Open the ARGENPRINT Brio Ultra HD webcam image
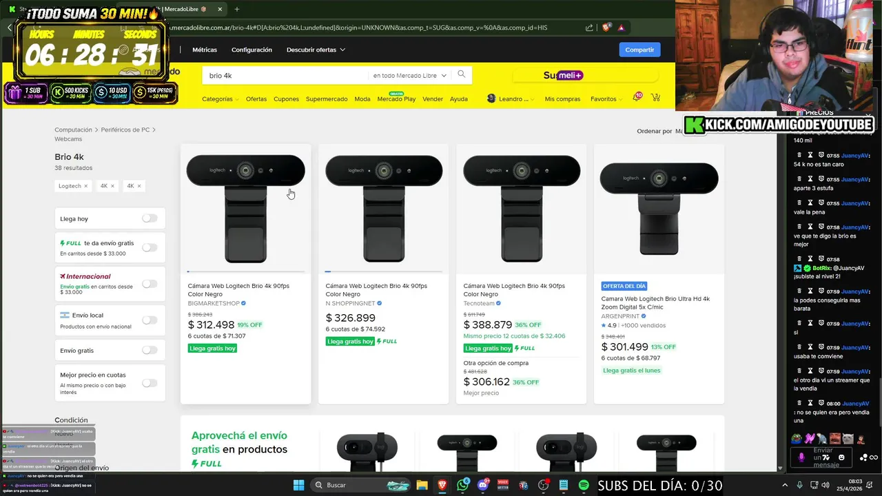Image resolution: width=882 pixels, height=496 pixels. click(x=659, y=209)
